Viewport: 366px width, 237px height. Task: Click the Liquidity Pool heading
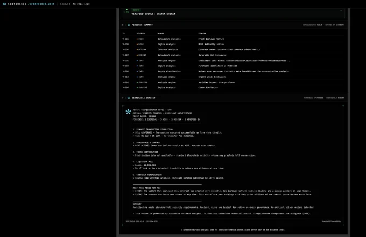(143, 162)
